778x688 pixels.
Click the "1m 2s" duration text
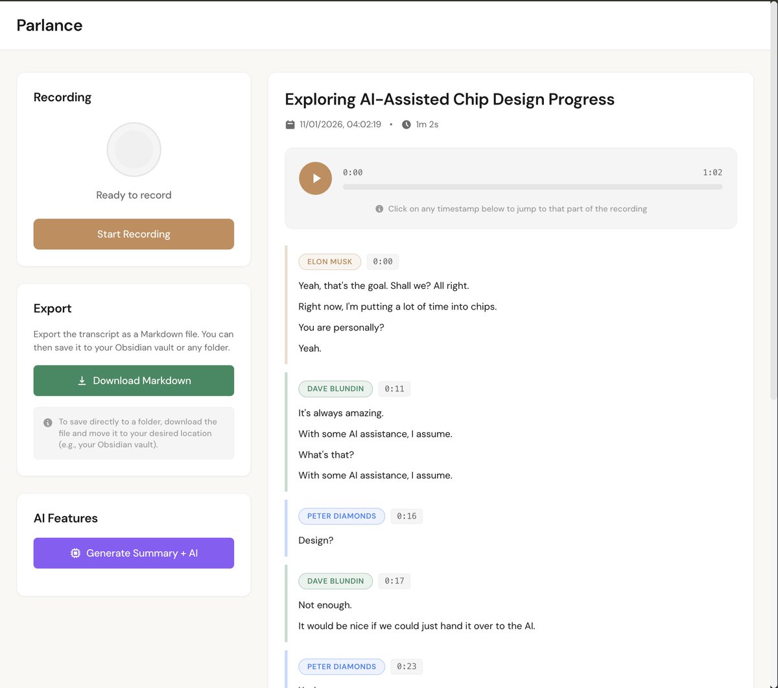427,124
